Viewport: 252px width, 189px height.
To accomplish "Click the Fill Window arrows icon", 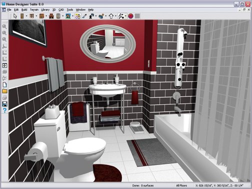I will [x=4, y=65].
